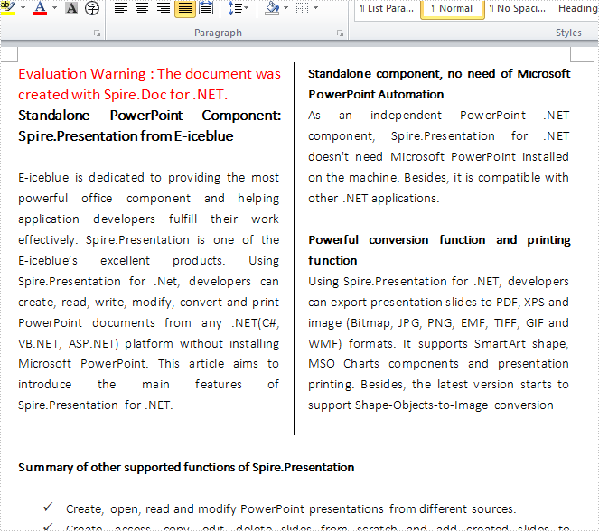Click heading 'Standalone PowerPoint Component:'
The width and height of the screenshot is (599, 531).
(x=149, y=116)
